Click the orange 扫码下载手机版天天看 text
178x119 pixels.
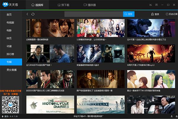(x=11, y=91)
